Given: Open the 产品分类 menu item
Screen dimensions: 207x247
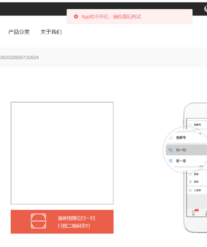Looking at the screenshot, I should [19, 32].
